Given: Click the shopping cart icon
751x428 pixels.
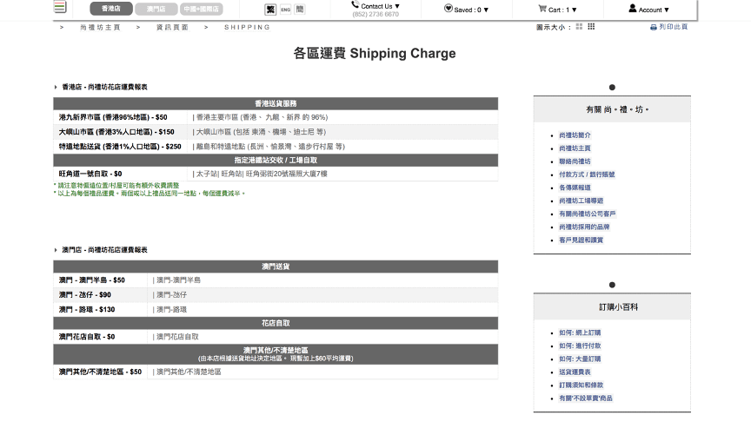Looking at the screenshot, I should click(542, 9).
